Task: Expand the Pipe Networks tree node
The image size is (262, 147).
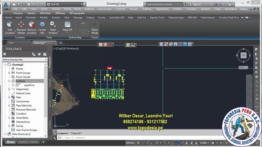Action: (x=9, y=105)
